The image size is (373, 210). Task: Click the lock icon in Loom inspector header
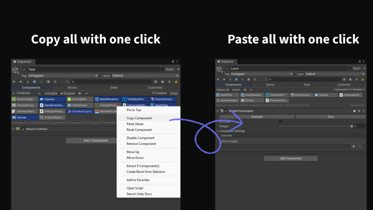[360, 62]
